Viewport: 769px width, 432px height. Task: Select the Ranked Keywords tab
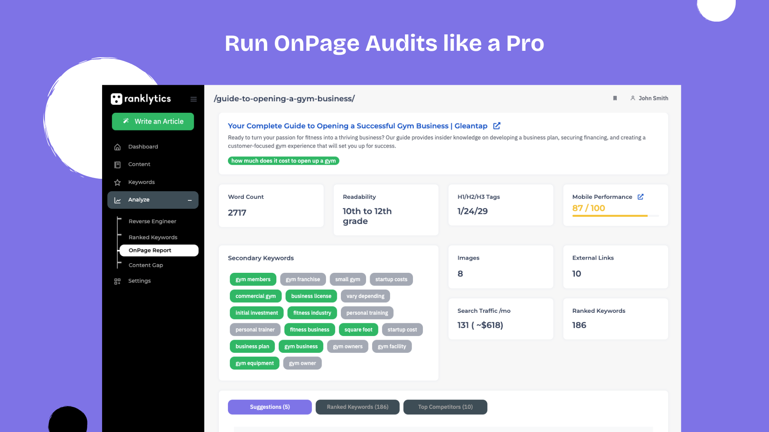pyautogui.click(x=358, y=407)
